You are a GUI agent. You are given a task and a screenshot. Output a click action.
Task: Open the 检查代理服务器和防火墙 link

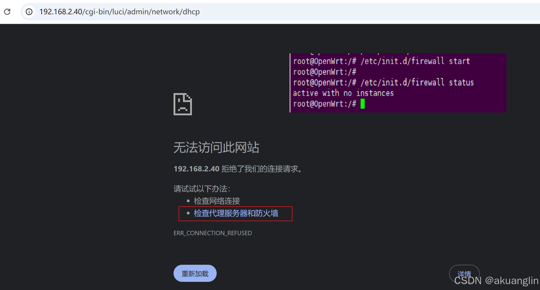pos(236,213)
